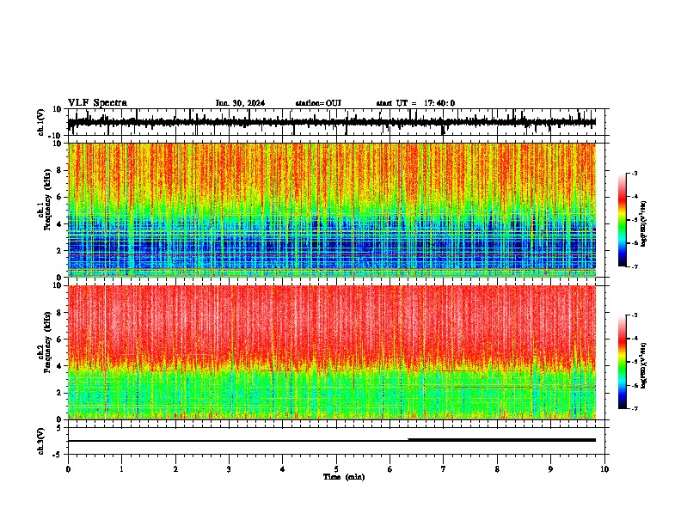Viewport: 681px width, 526px height.
Task: Click the "-7" value on ch.2 colorbar
Action: (635, 408)
